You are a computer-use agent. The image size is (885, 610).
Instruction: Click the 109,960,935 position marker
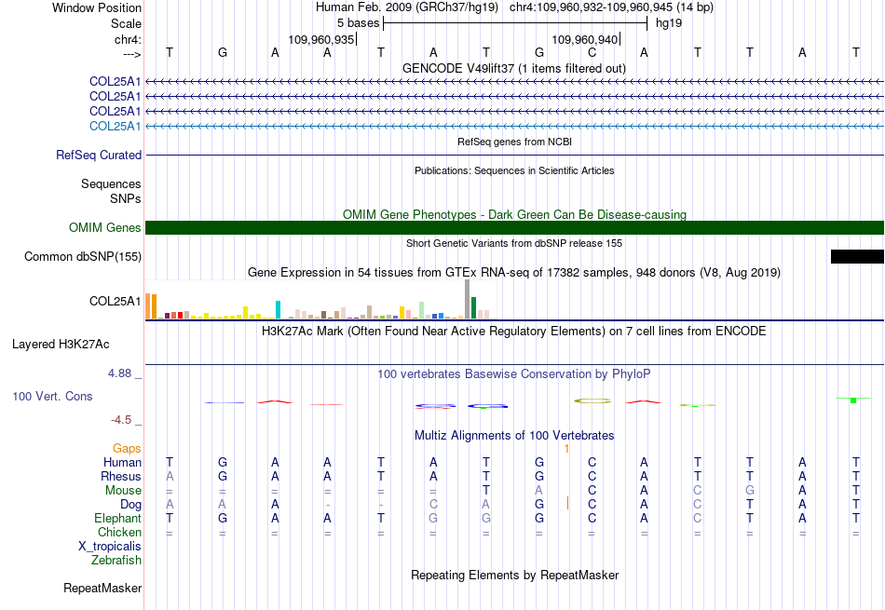coord(321,40)
